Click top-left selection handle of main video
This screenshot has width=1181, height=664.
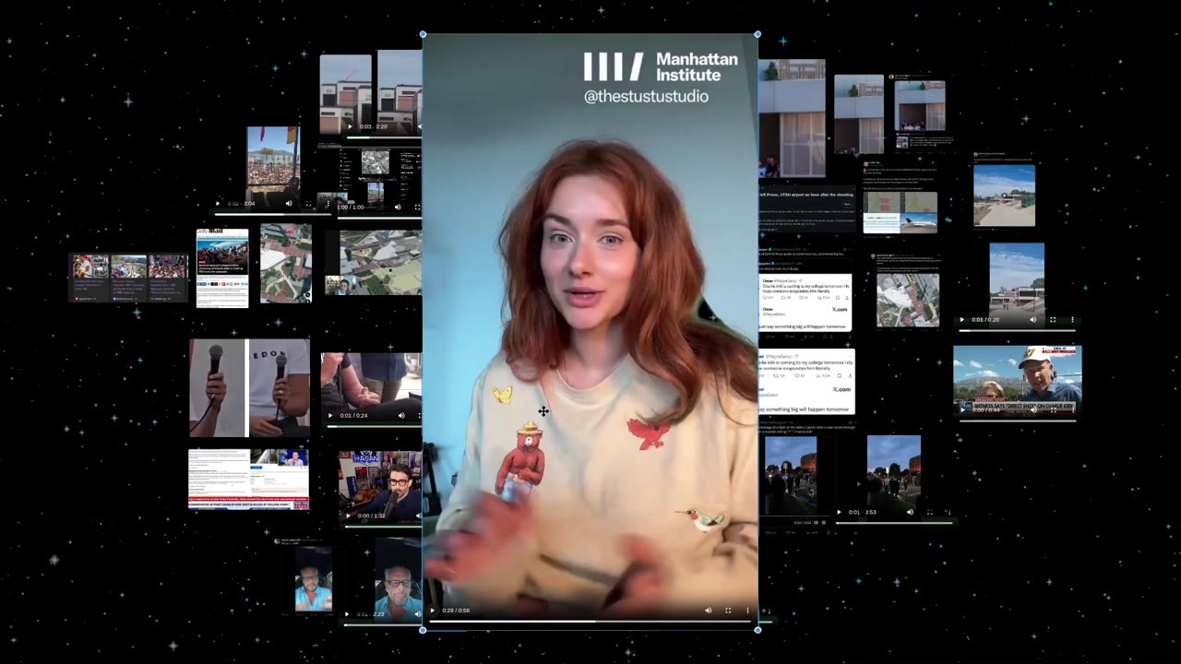[x=423, y=34]
